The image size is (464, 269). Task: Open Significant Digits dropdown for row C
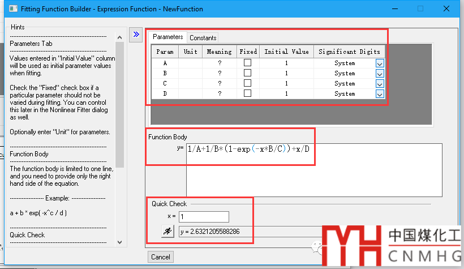(x=380, y=84)
